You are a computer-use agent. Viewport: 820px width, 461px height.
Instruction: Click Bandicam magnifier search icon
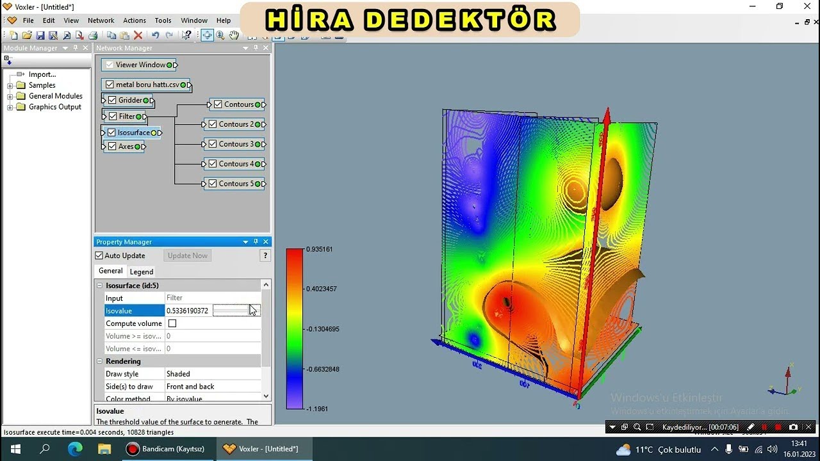[x=637, y=427]
